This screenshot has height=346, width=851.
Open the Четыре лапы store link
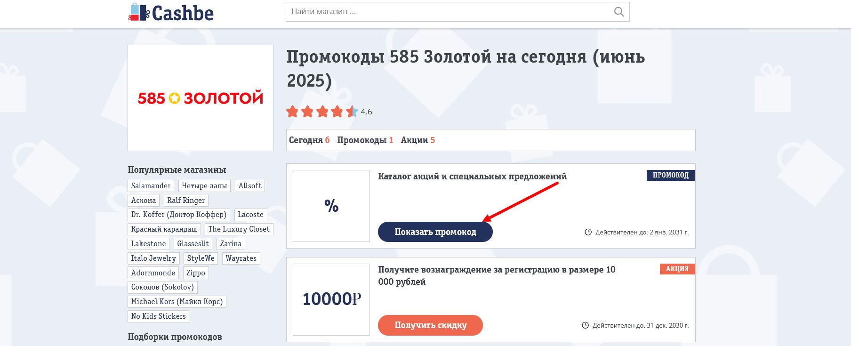[204, 186]
